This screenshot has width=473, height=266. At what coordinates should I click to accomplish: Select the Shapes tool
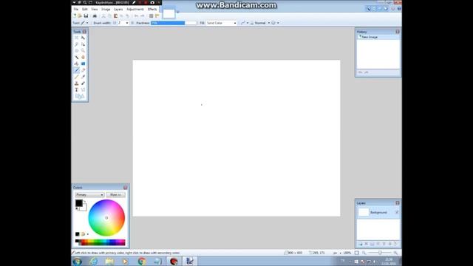click(x=80, y=97)
